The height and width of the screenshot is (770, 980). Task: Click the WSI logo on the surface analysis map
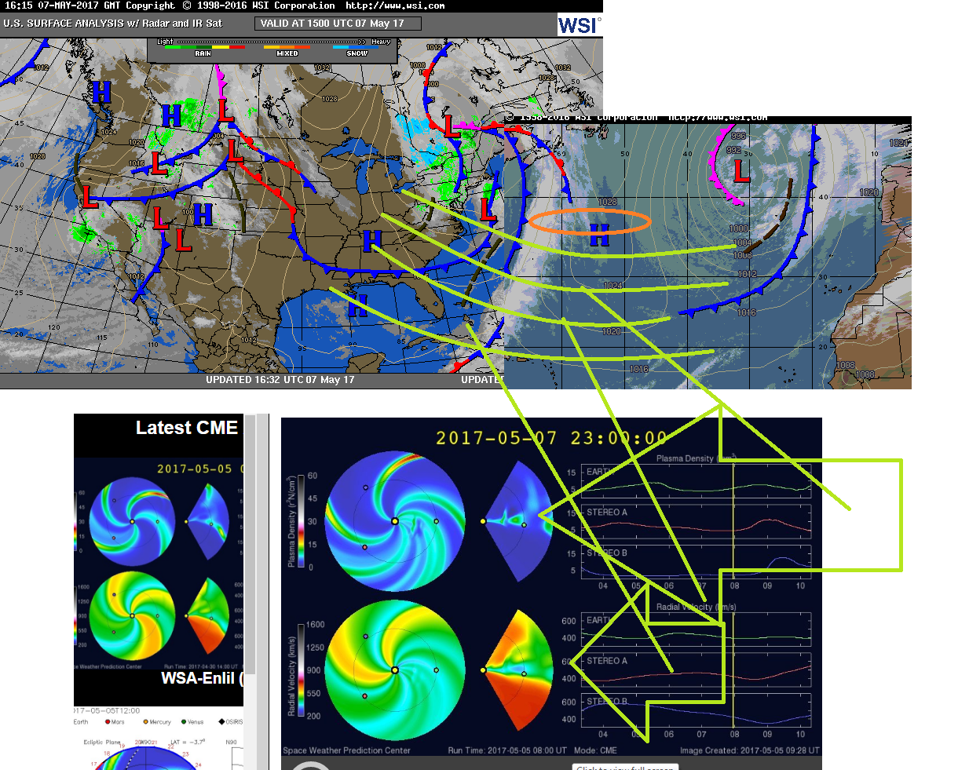(579, 24)
